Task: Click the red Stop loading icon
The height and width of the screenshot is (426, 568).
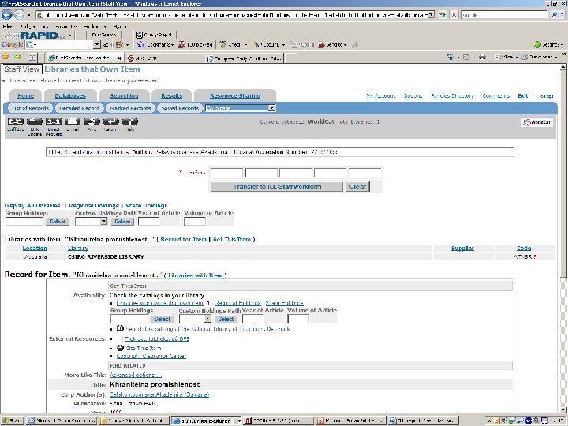Action: coord(454,14)
